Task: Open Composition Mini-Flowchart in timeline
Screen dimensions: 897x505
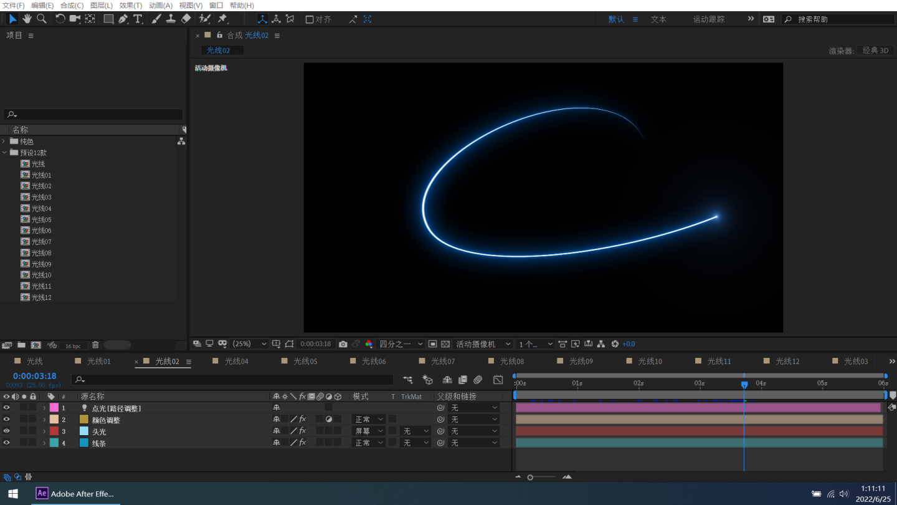Action: click(x=408, y=380)
